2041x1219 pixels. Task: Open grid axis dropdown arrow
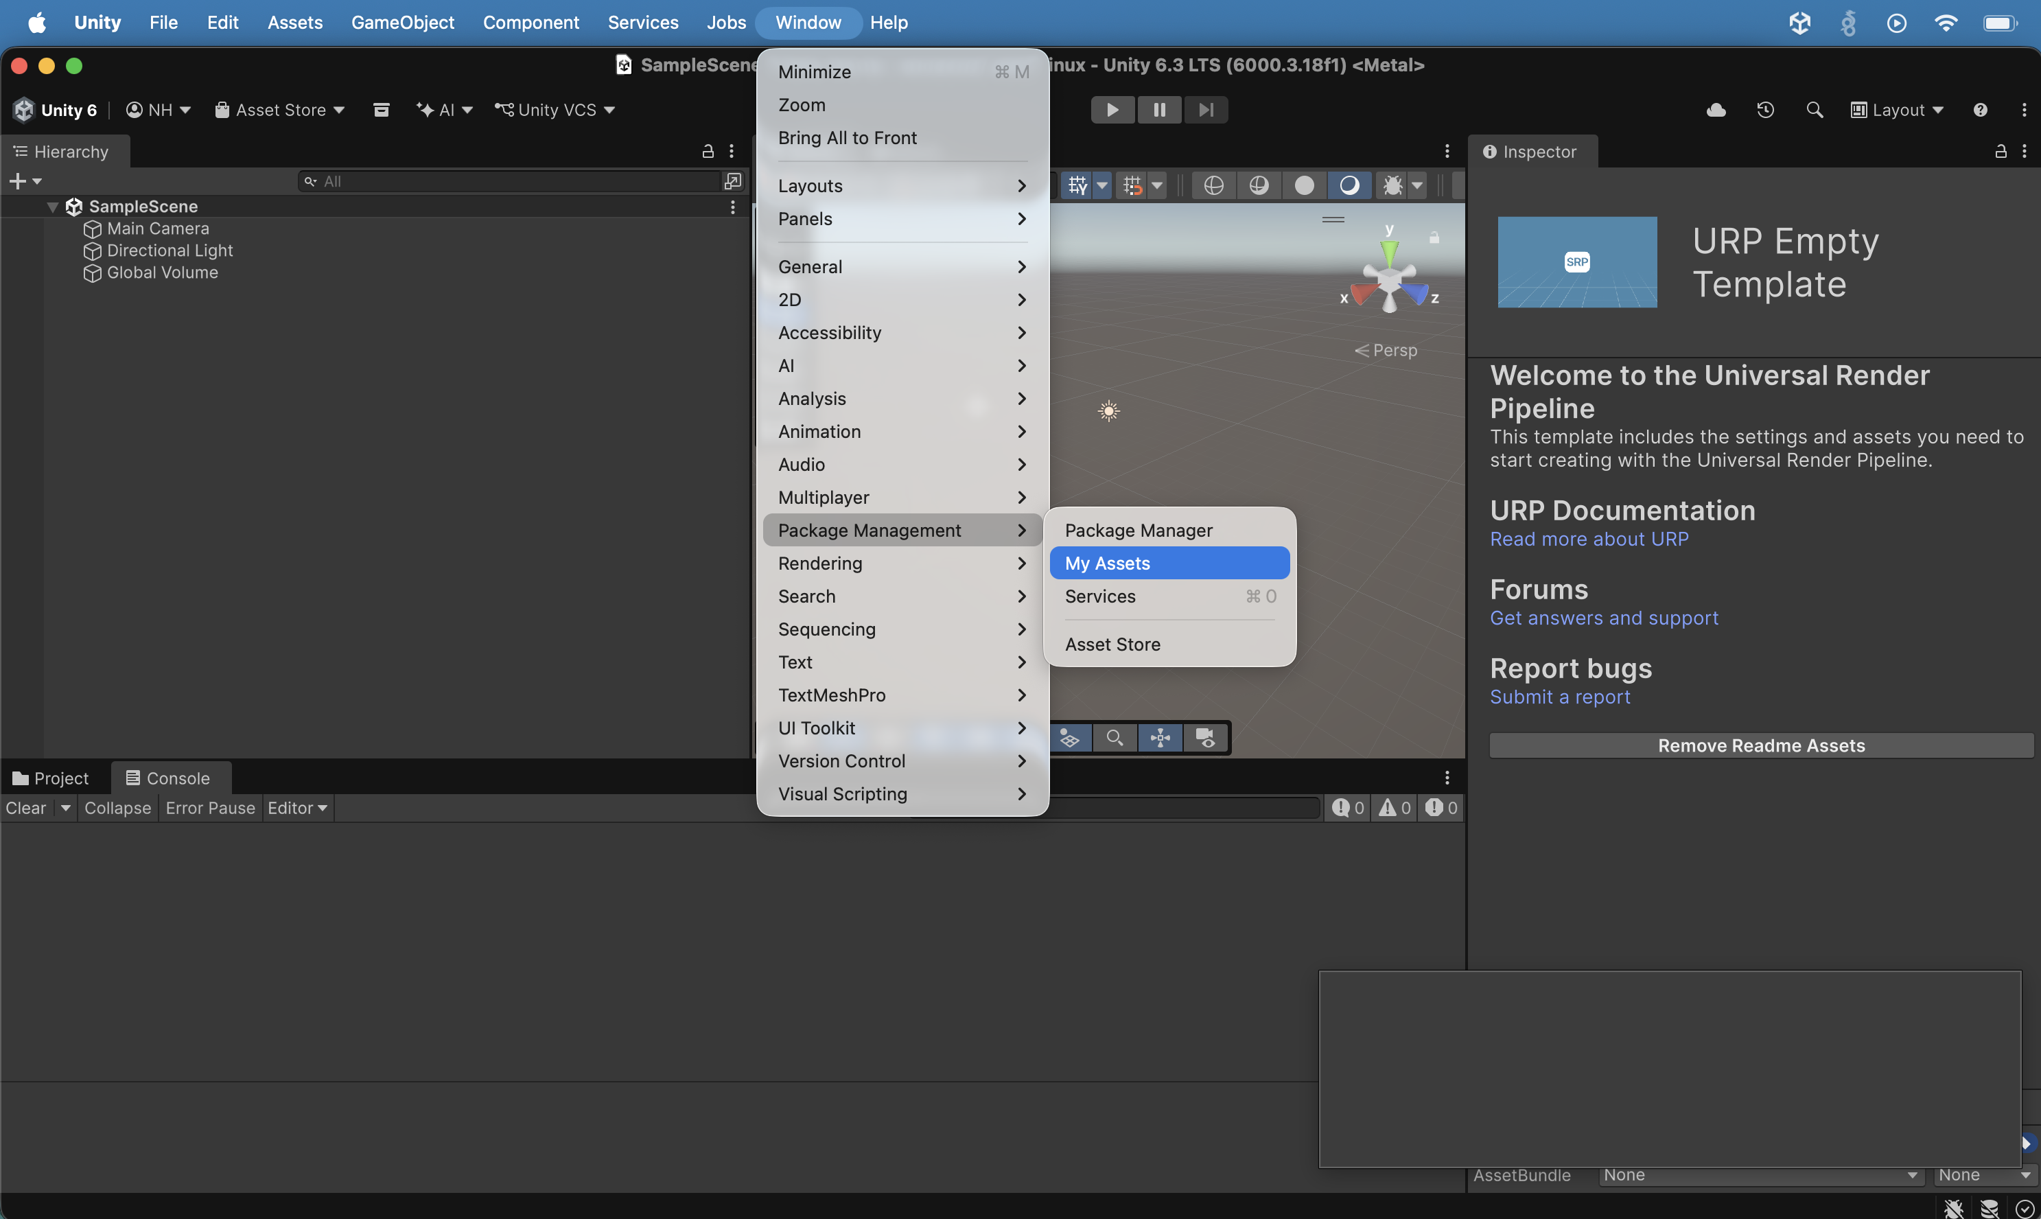[x=1102, y=185]
